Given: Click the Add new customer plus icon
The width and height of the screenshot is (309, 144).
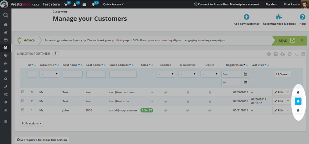Looking at the screenshot, I should [246, 17].
